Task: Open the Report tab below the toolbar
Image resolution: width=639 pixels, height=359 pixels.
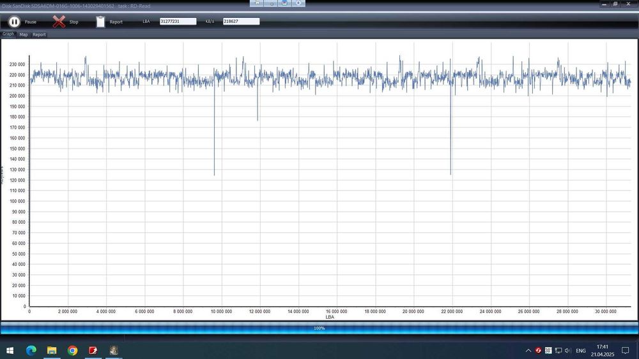Action: (39, 34)
